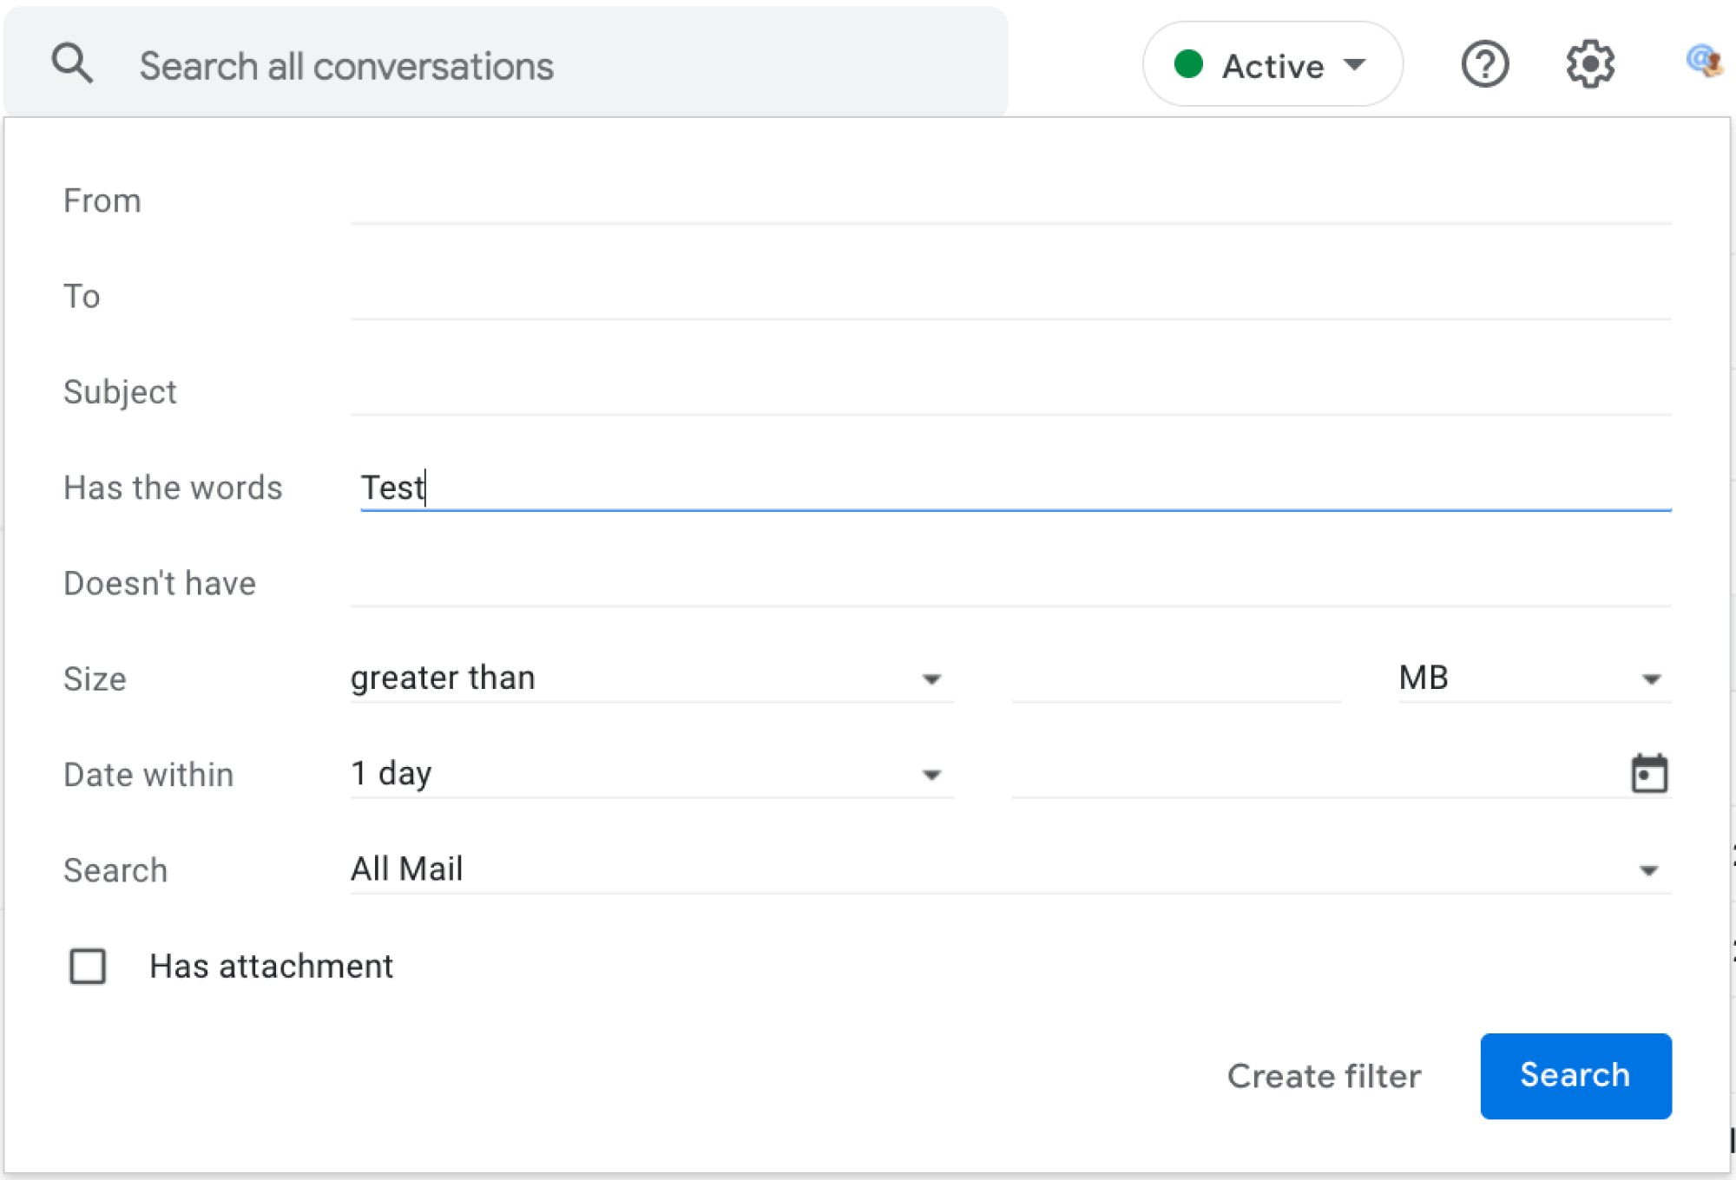Click the Create filter button

point(1324,1075)
